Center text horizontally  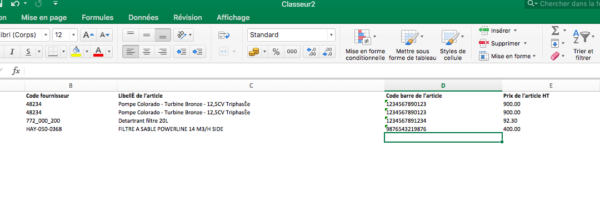click(x=147, y=52)
